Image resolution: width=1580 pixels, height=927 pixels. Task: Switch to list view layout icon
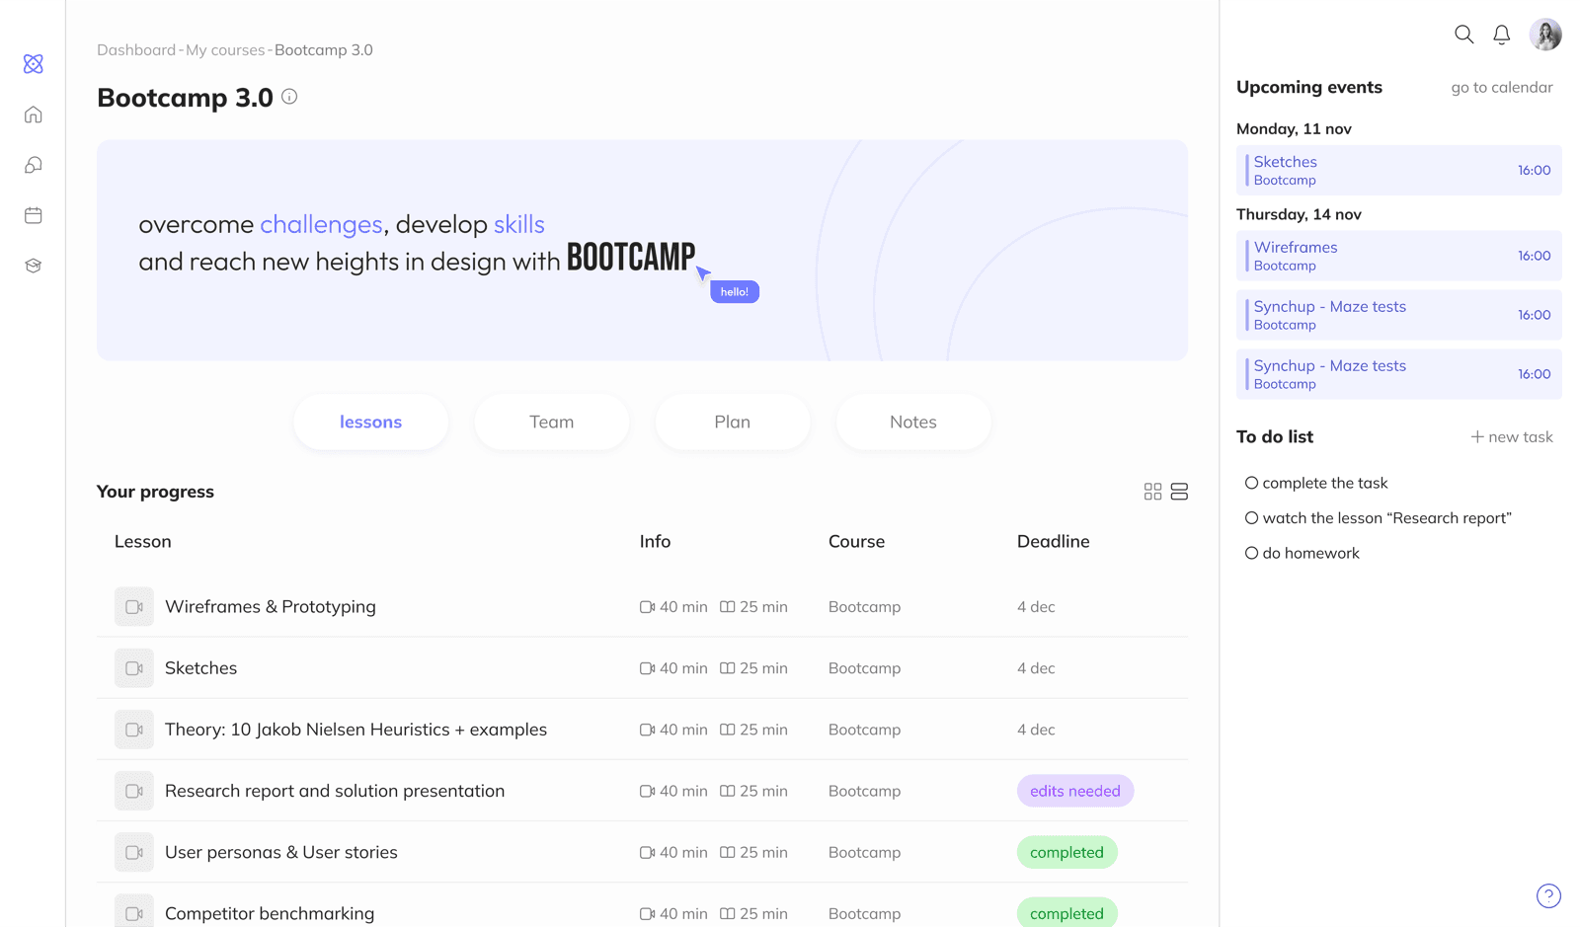[x=1179, y=492]
